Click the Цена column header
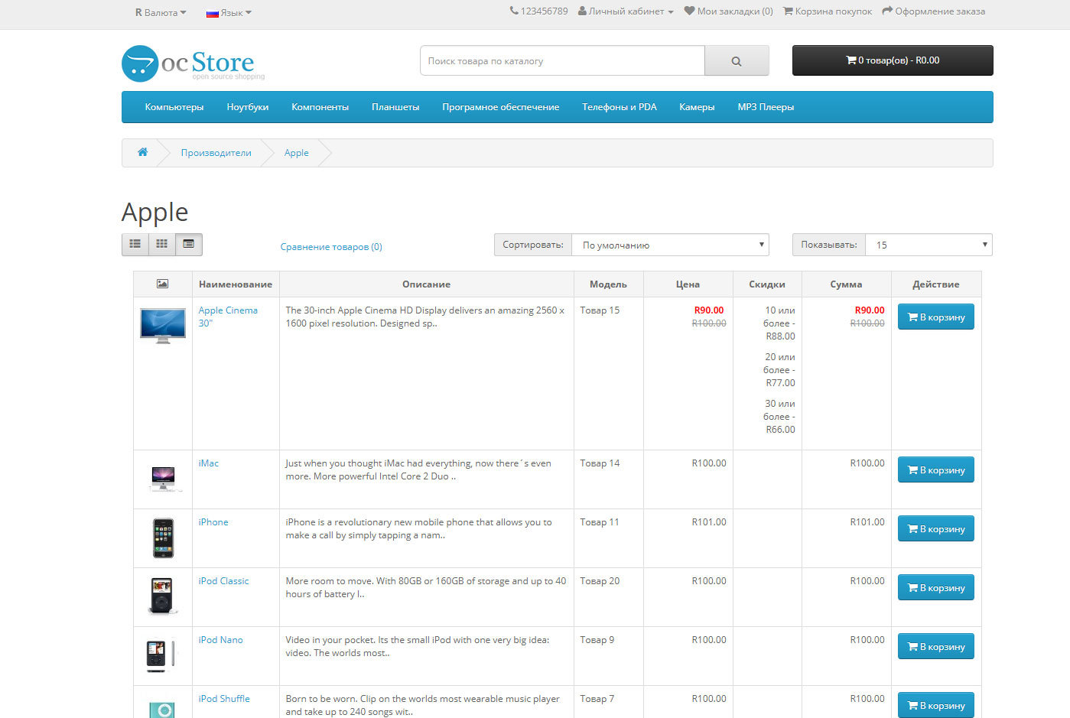 688,284
